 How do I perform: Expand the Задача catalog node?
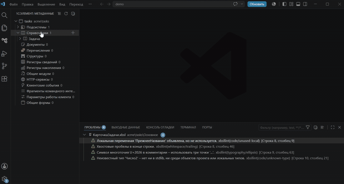click(x=20, y=39)
